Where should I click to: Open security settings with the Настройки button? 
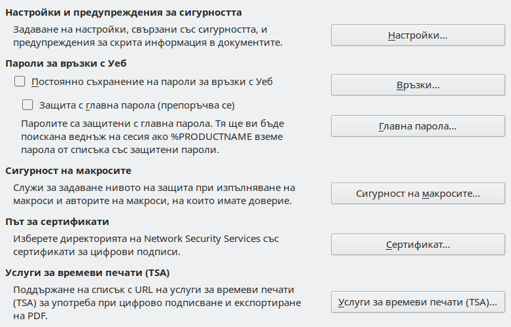click(x=417, y=35)
